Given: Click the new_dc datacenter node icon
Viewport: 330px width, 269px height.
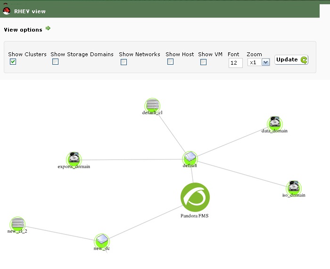Looking at the screenshot, I should tap(102, 242).
